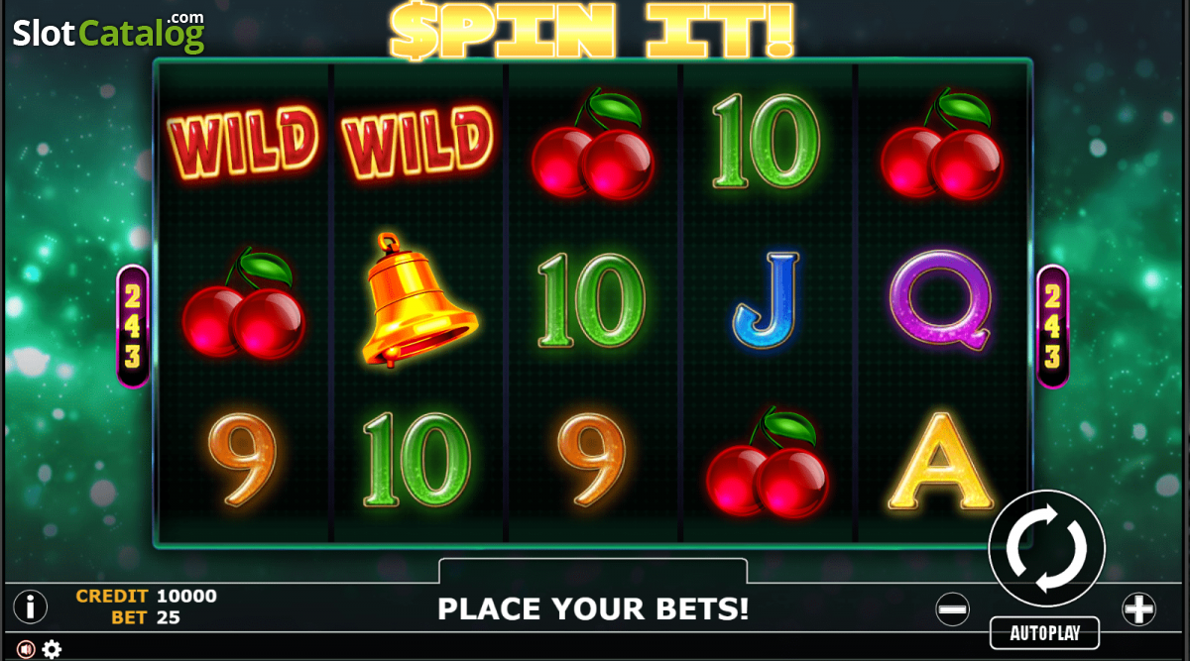This screenshot has width=1190, height=661.
Task: Click the circular spin button
Action: (1047, 547)
